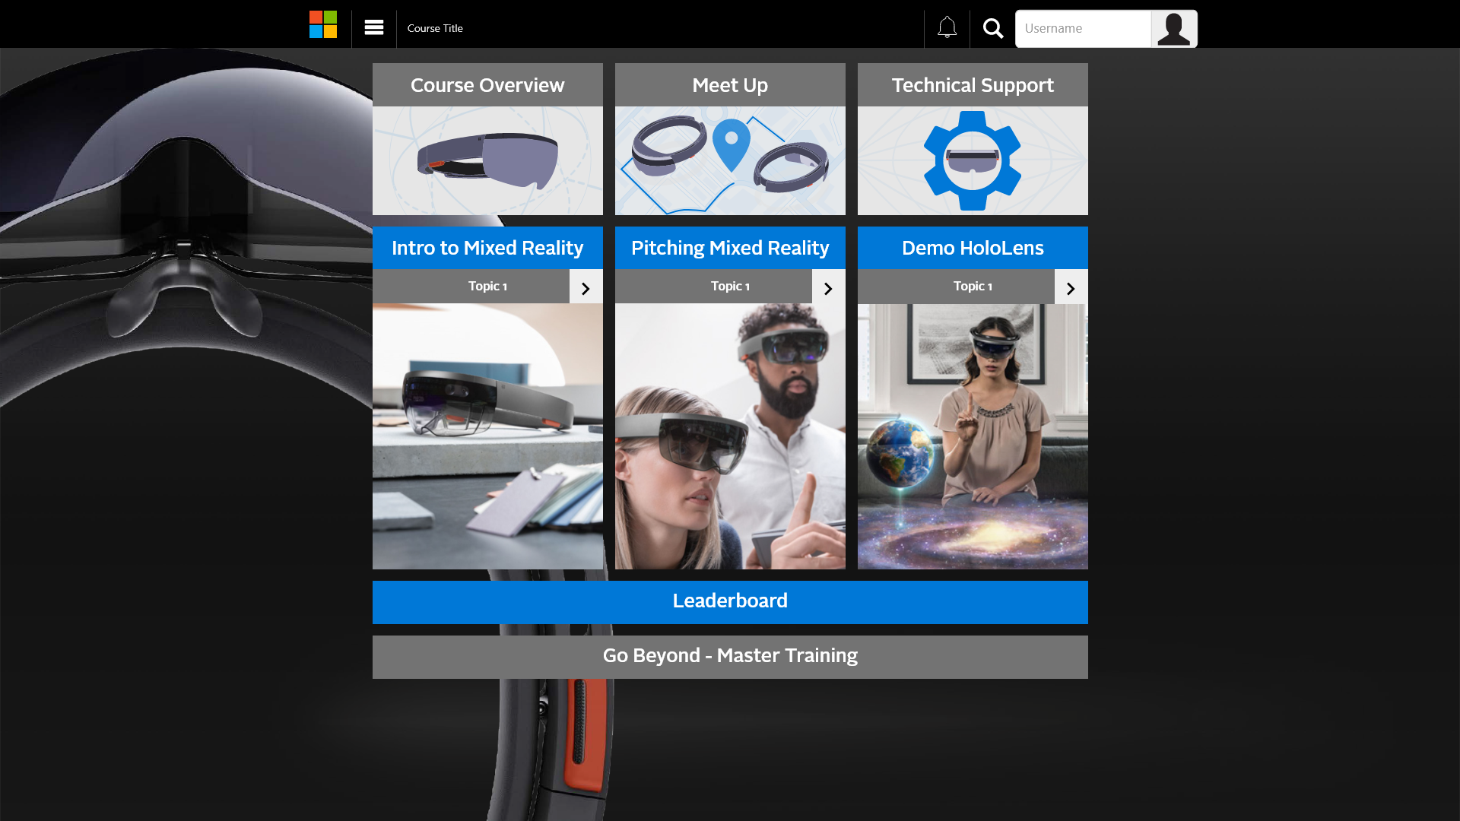
Task: Select Topic 1 under Demo HoloLens
Action: [957, 287]
